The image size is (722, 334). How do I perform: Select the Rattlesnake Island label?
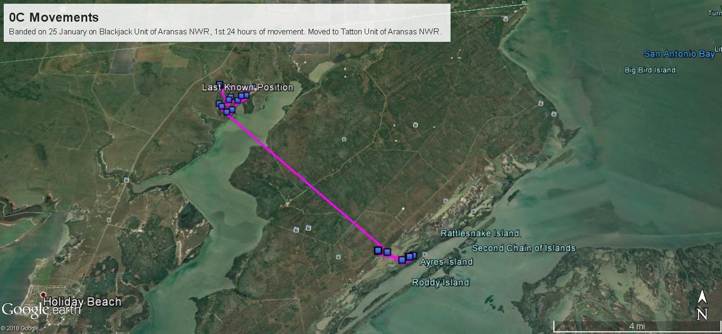pyautogui.click(x=480, y=233)
